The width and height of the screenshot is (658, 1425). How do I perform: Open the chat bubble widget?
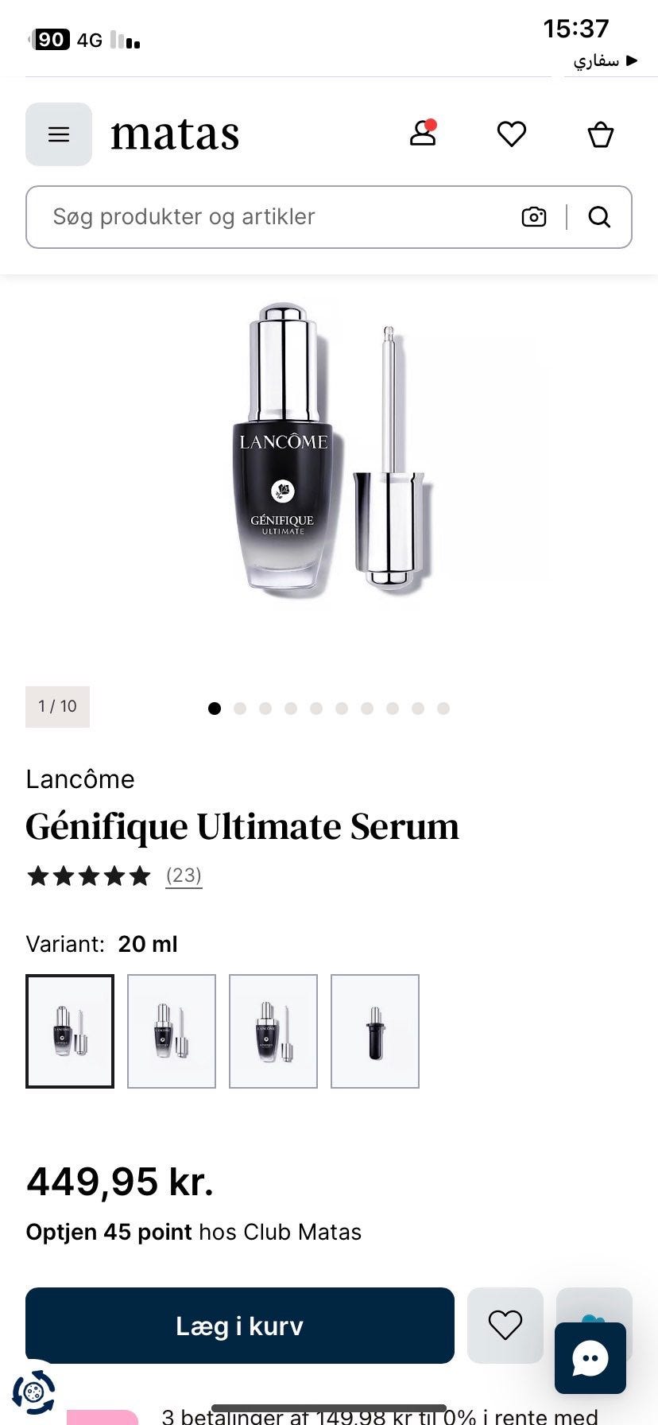pyautogui.click(x=590, y=1358)
